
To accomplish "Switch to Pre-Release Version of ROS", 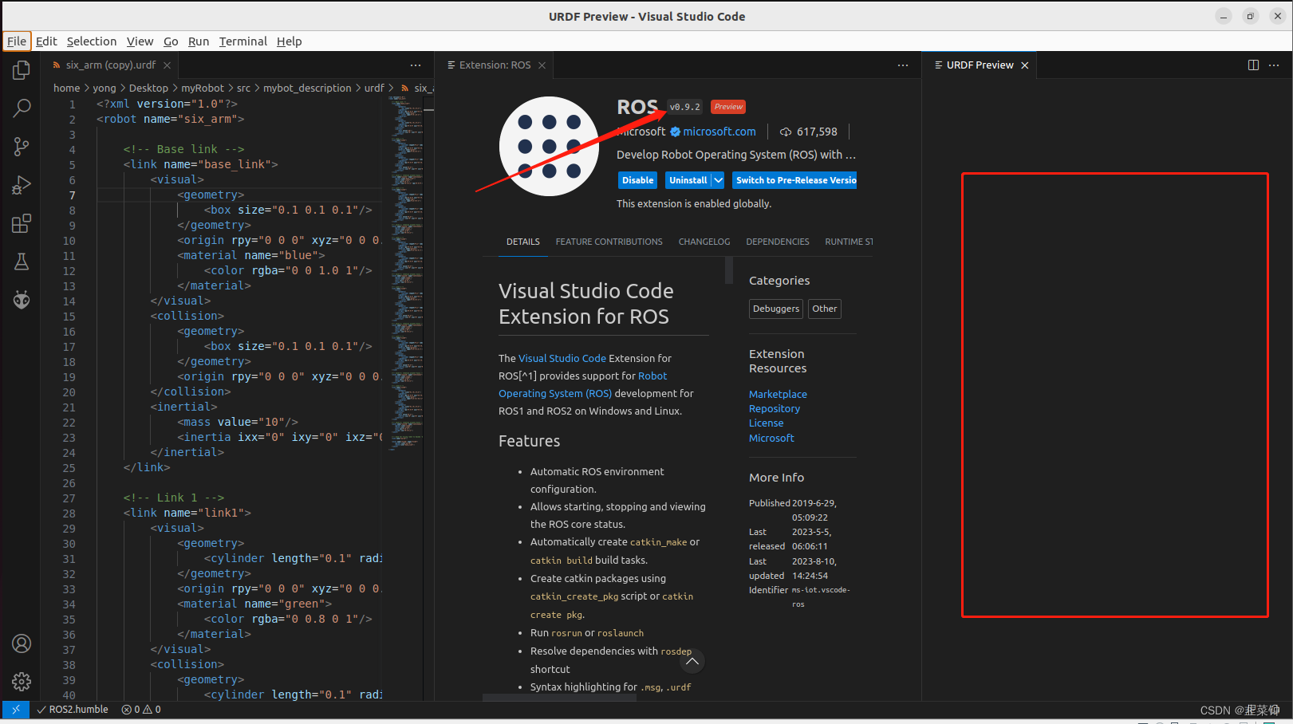I will (x=795, y=180).
